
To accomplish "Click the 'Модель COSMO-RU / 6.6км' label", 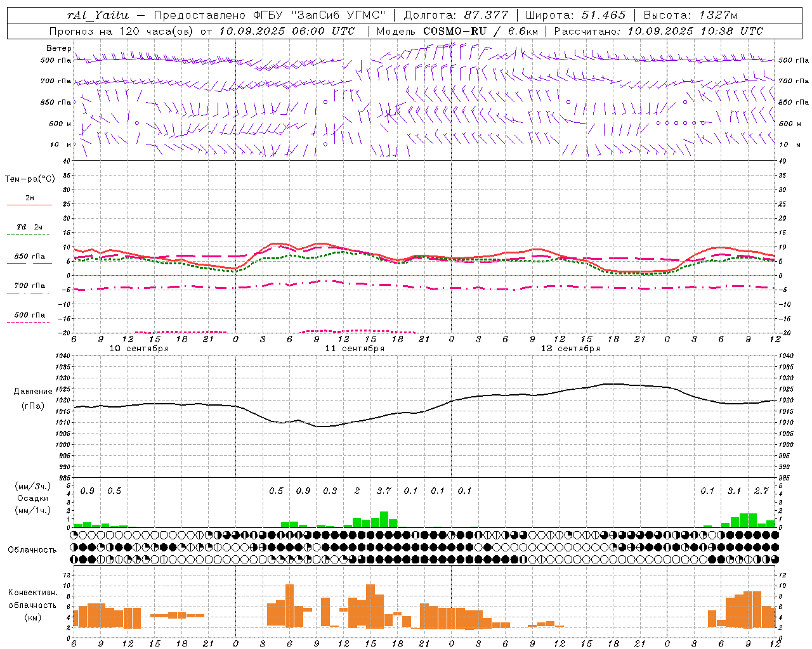I will point(457,31).
